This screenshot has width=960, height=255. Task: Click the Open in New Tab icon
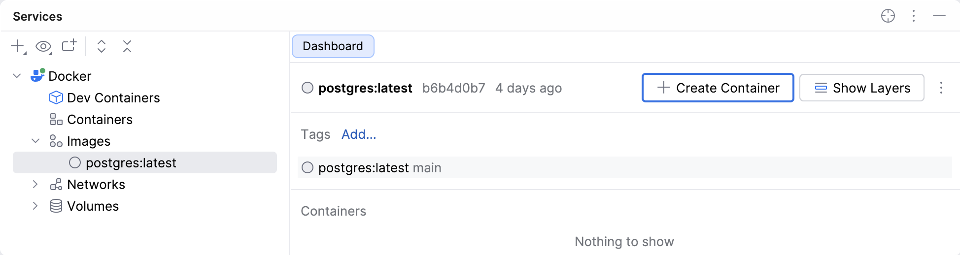(x=69, y=46)
